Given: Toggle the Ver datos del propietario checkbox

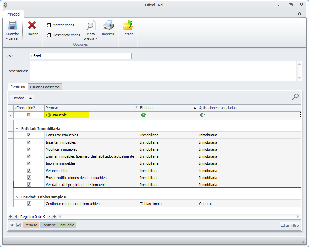Looking at the screenshot, I should coord(29,184).
